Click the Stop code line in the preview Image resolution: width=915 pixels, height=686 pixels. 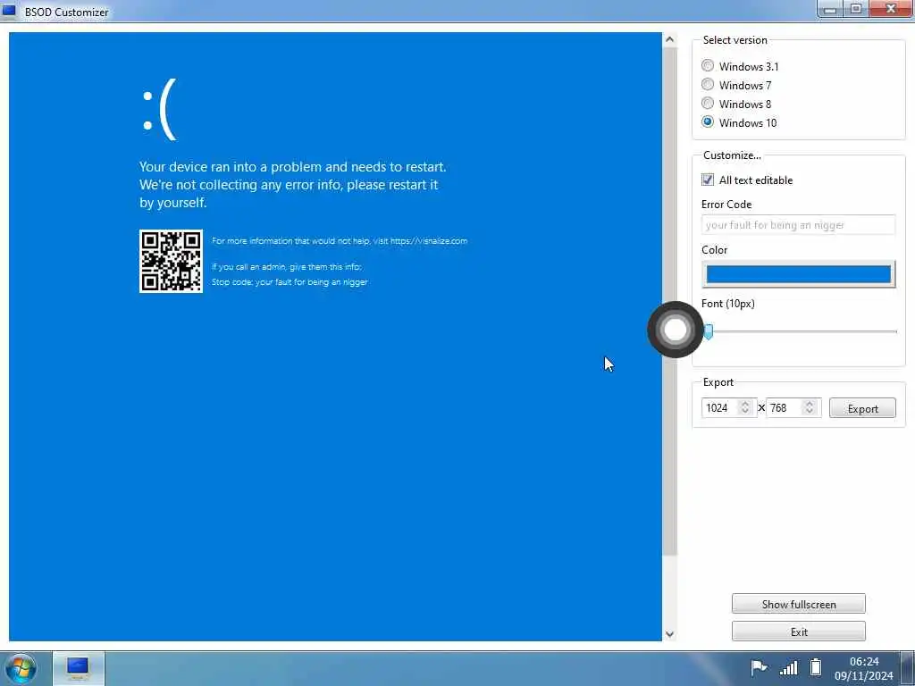(x=290, y=281)
